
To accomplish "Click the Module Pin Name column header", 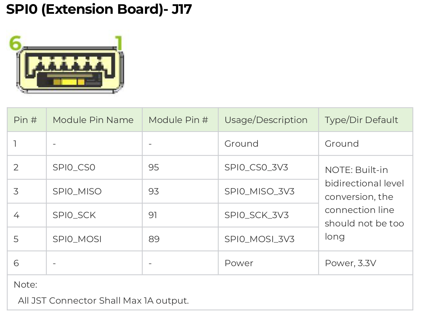I will 94,120.
